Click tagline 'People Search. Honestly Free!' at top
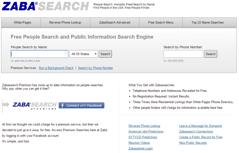The image size is (239, 153). [x=124, y=4]
